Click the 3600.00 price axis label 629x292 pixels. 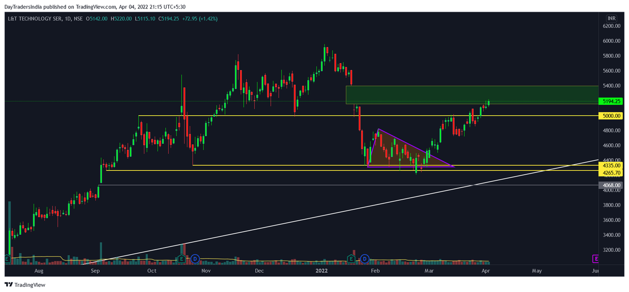click(611, 220)
